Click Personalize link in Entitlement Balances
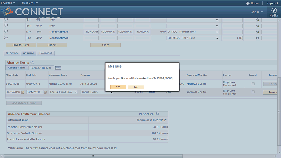281x158 pixels. tap(146, 114)
